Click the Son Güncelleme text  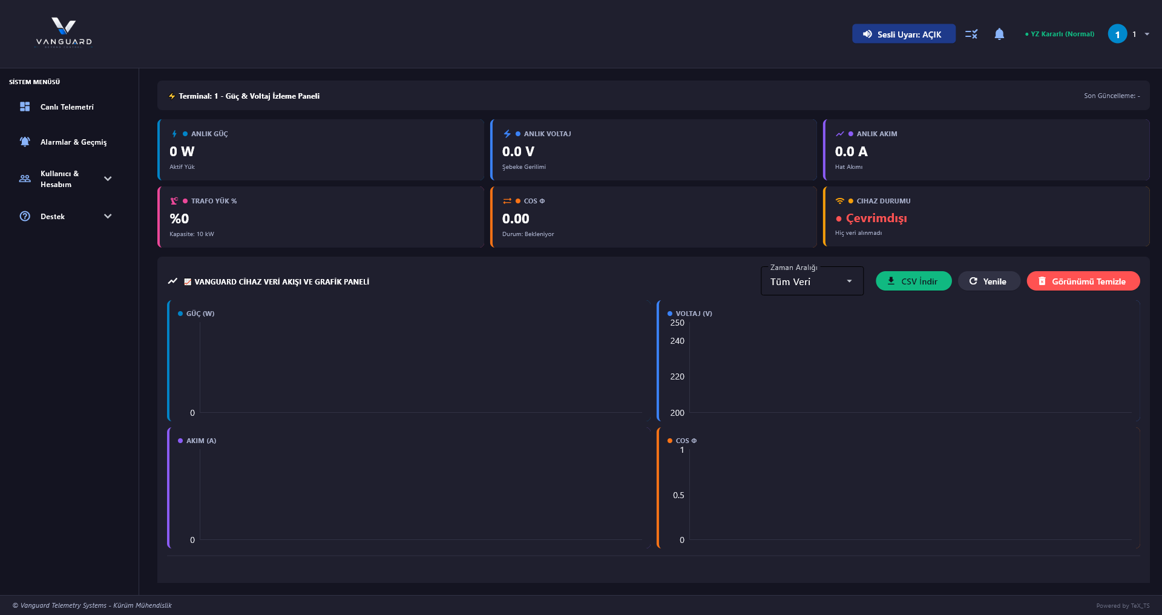(x=1112, y=96)
